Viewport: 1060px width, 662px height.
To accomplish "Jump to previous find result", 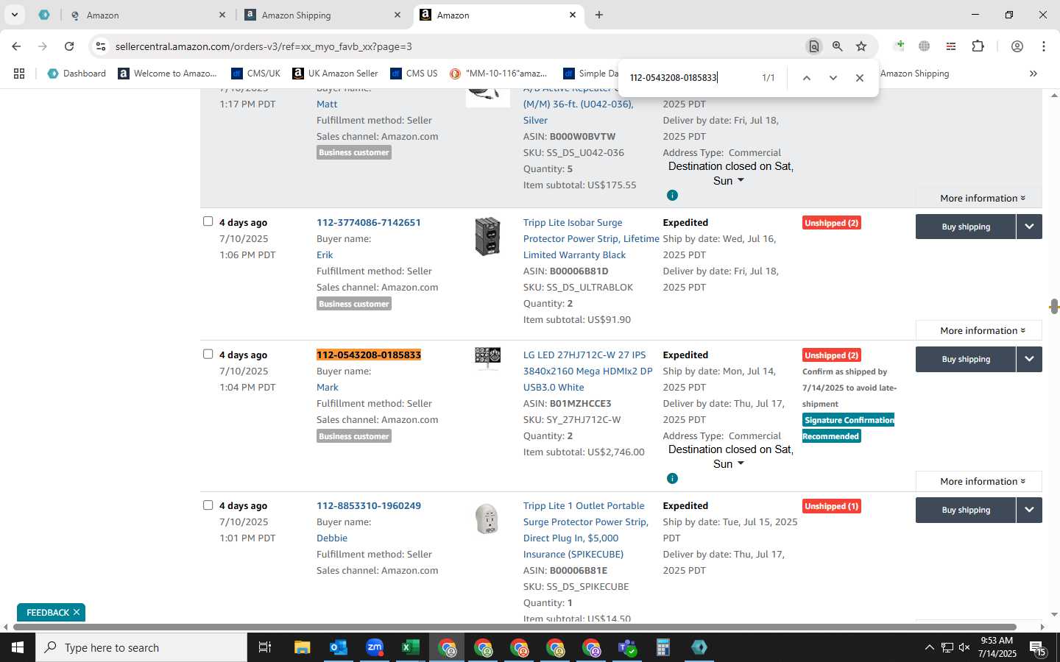I will tap(807, 78).
